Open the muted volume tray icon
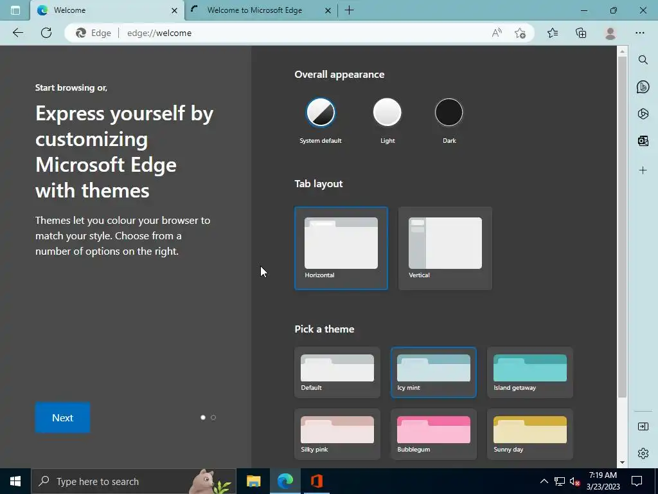 575,481
